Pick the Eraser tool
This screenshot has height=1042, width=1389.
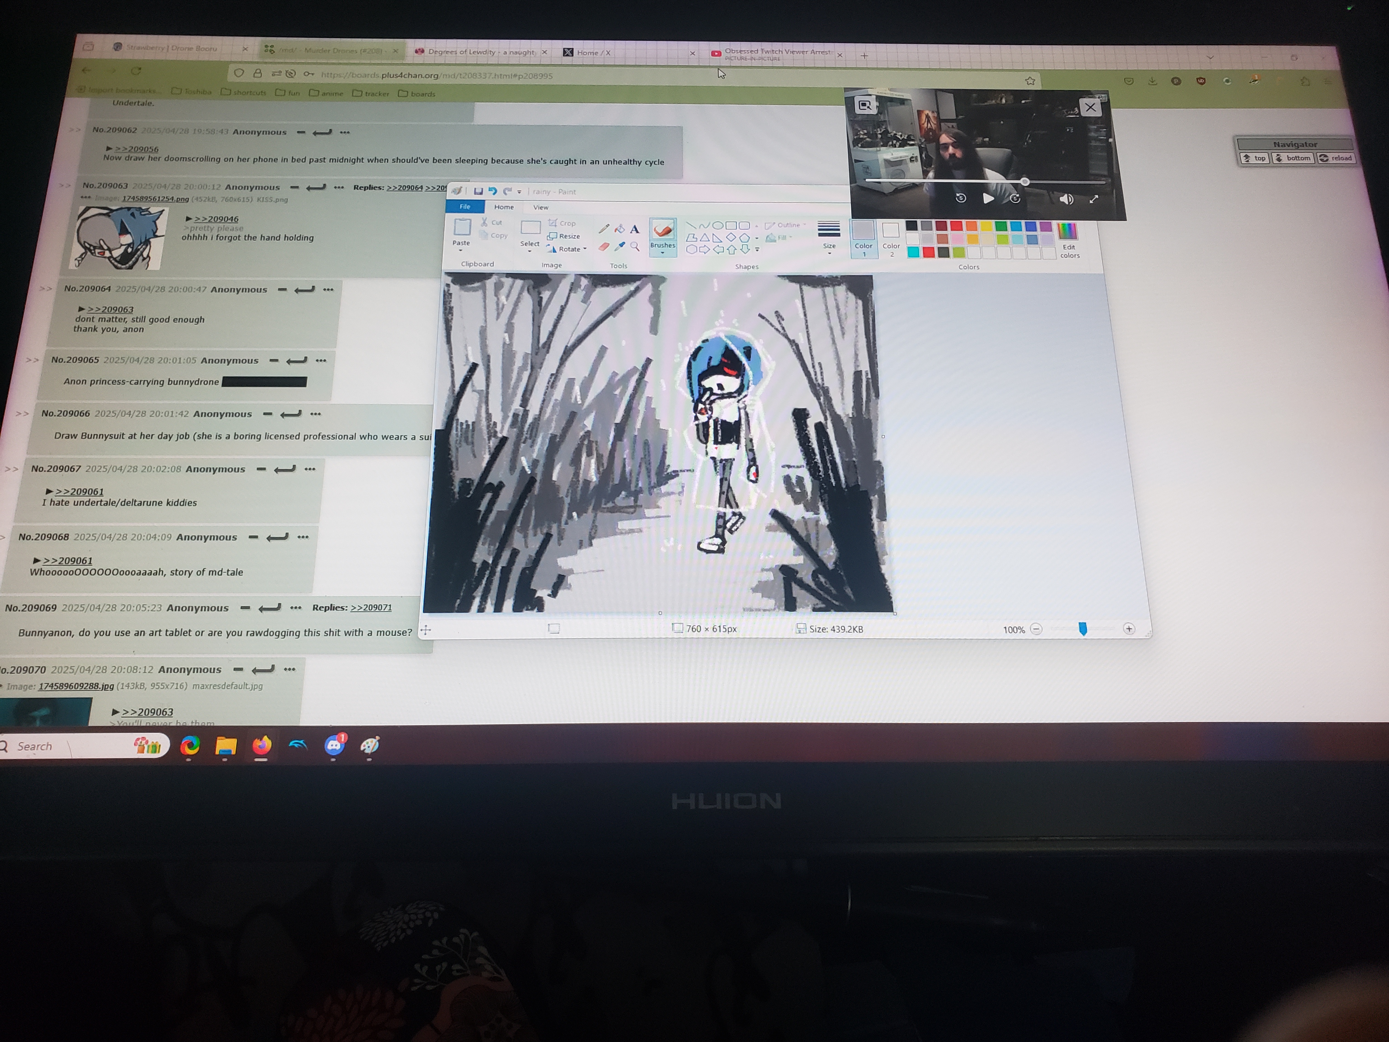tap(604, 247)
